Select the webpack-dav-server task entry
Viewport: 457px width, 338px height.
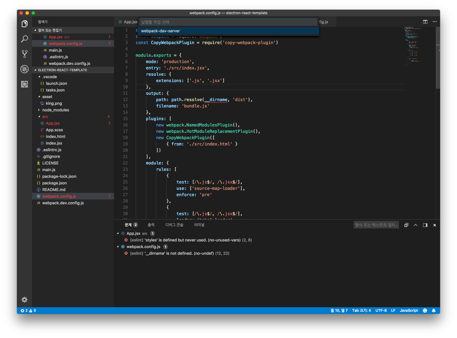228,31
